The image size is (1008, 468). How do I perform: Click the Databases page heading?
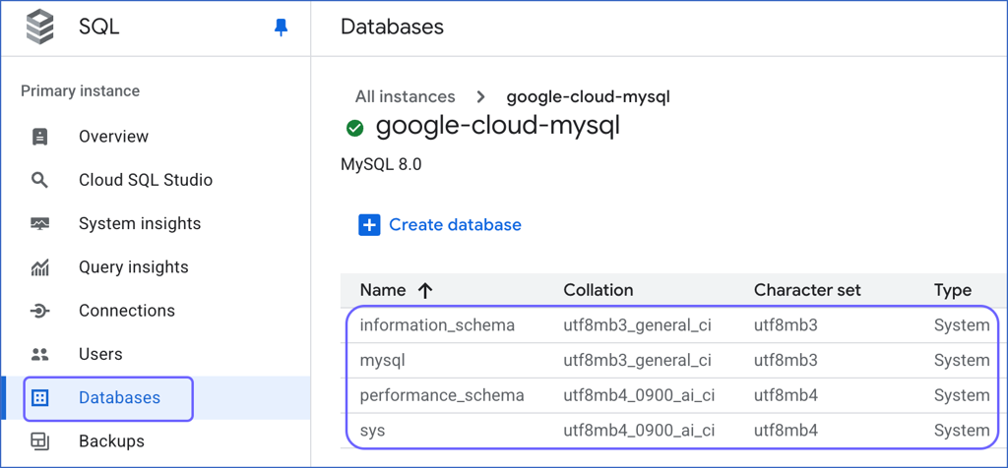[392, 27]
